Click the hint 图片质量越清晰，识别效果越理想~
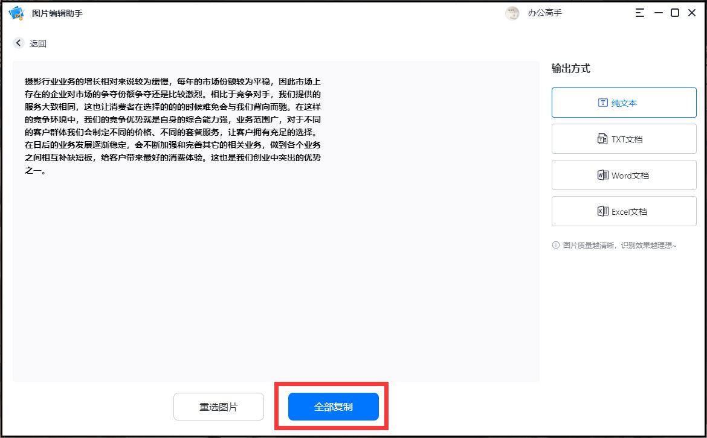Image resolution: width=707 pixels, height=438 pixels. pos(619,246)
